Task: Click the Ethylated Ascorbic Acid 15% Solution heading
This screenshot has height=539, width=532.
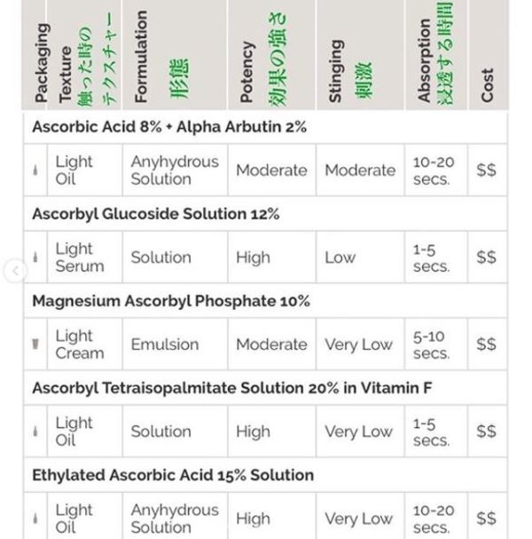Action: 172,475
